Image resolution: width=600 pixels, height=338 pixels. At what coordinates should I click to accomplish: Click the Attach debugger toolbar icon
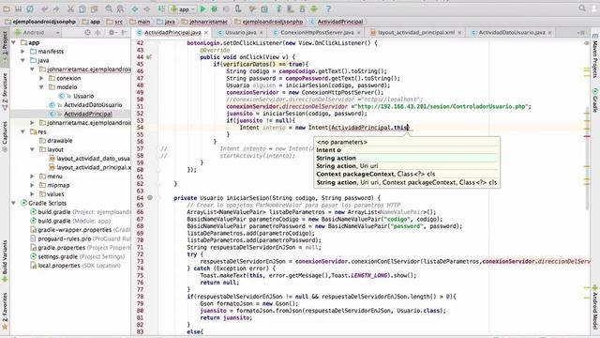coord(238,8)
